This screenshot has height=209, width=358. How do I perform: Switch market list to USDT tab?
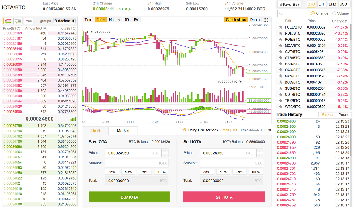click(345, 4)
